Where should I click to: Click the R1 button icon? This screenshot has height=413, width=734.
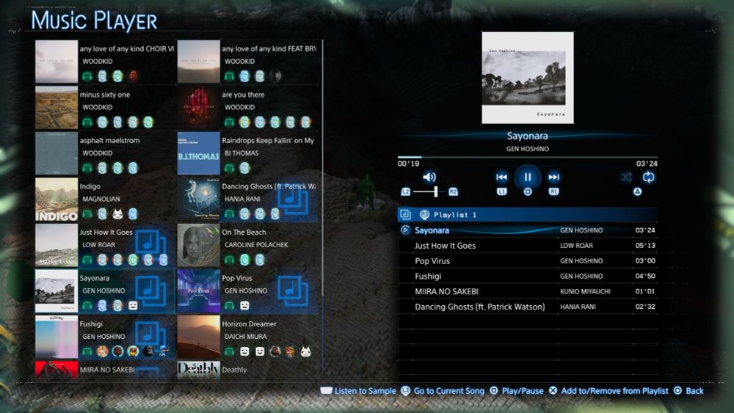tap(553, 191)
